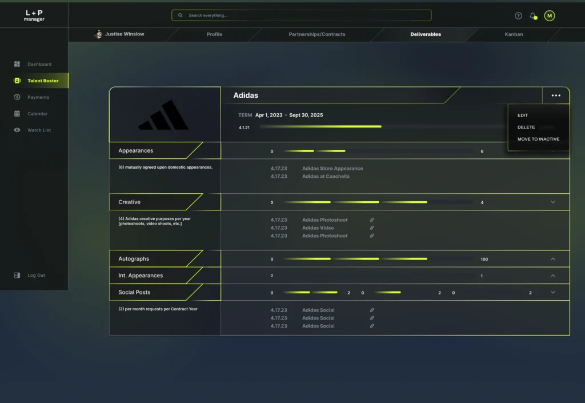Open link icon for last Adidas Photoshoot
Viewport: 585px width, 403px height.
(x=372, y=236)
